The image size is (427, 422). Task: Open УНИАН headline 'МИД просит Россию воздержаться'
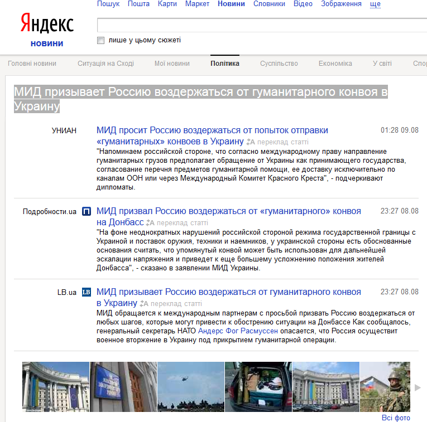[212, 135]
